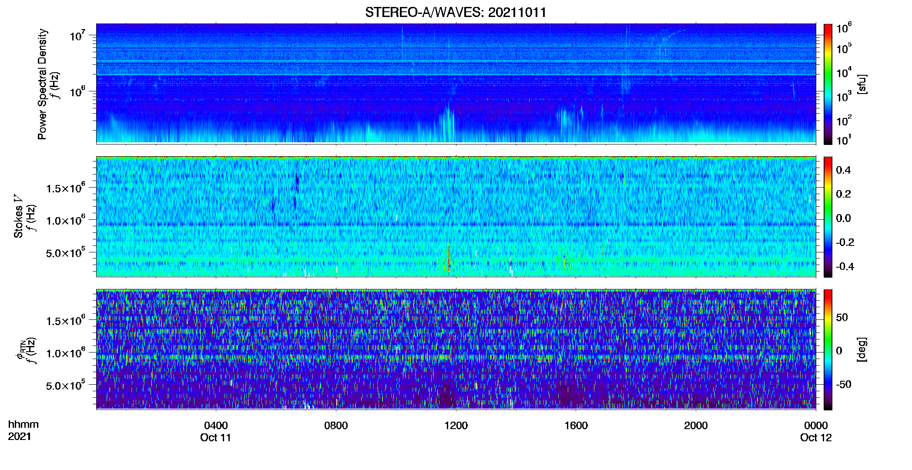The image size is (912, 470).
Task: Click the 10^6 tick label on the sfu colorbar
Action: [x=844, y=28]
